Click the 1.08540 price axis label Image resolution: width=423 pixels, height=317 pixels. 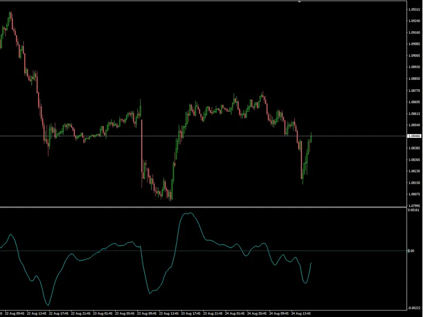414,125
